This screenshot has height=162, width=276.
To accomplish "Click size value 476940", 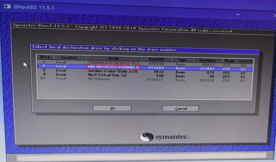I will [x=156, y=64].
